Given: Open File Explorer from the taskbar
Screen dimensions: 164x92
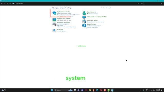Looking at the screenshot, I should [x=90, y=90].
